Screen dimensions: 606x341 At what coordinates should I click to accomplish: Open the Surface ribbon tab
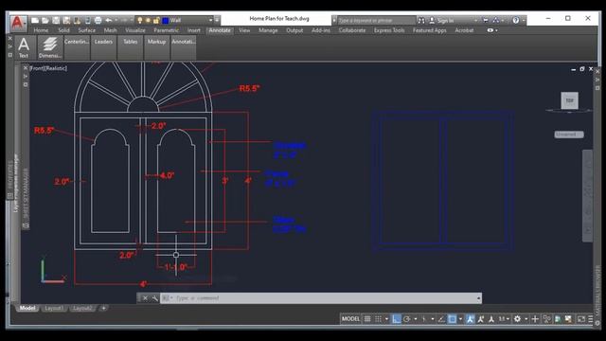86,30
